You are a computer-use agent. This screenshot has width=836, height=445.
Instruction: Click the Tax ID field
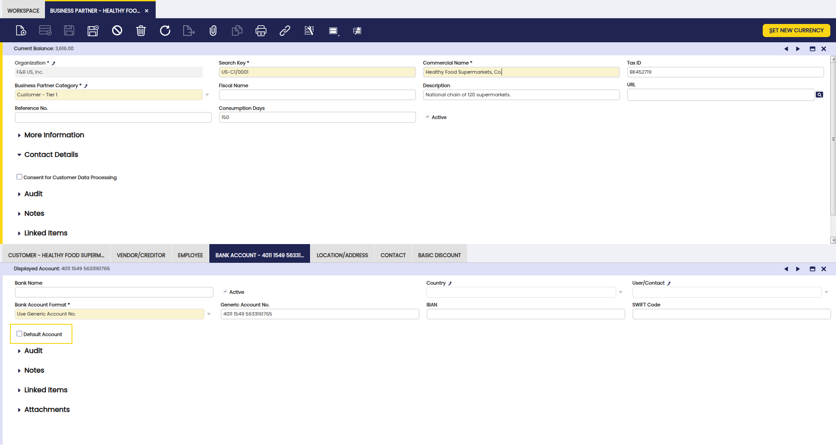click(x=725, y=72)
